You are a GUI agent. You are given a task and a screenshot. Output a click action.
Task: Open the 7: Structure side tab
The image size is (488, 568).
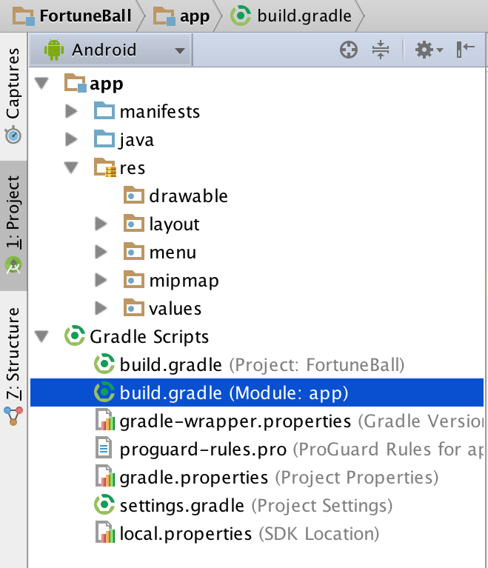13,366
